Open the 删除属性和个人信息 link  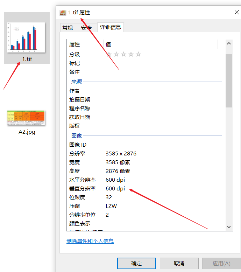90,241
